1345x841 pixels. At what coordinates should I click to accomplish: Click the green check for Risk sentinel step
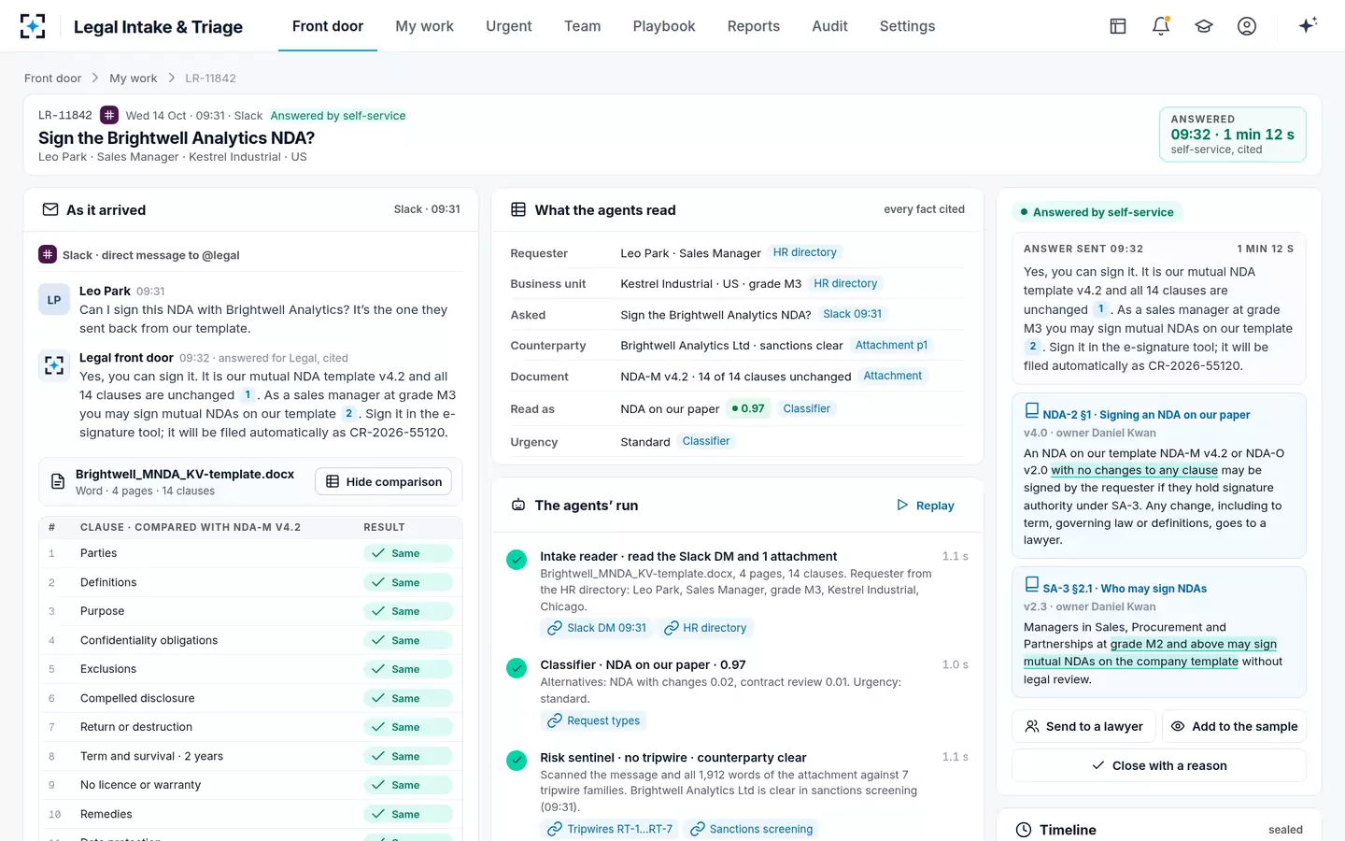click(517, 761)
